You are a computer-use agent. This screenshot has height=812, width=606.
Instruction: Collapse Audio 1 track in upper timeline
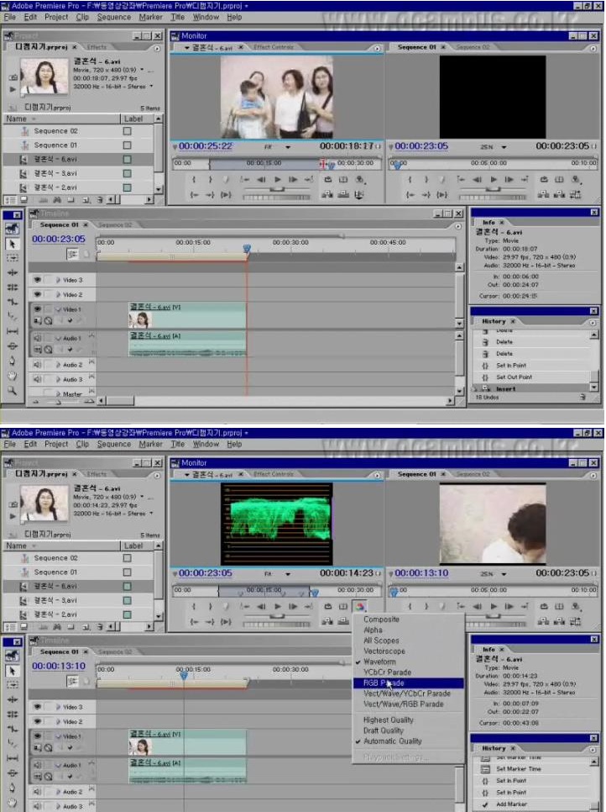[x=59, y=338]
